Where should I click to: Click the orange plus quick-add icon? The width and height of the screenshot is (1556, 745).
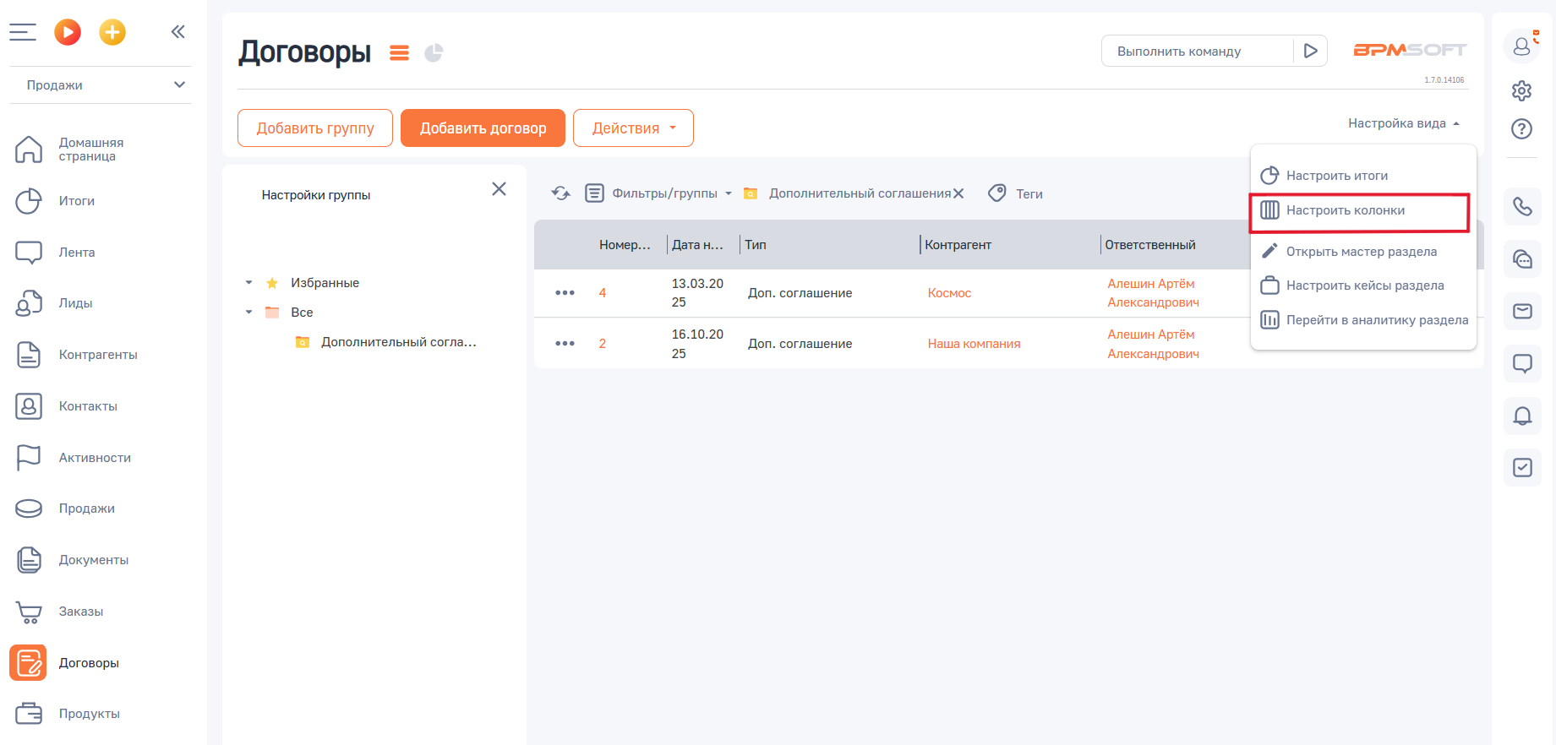coord(112,32)
